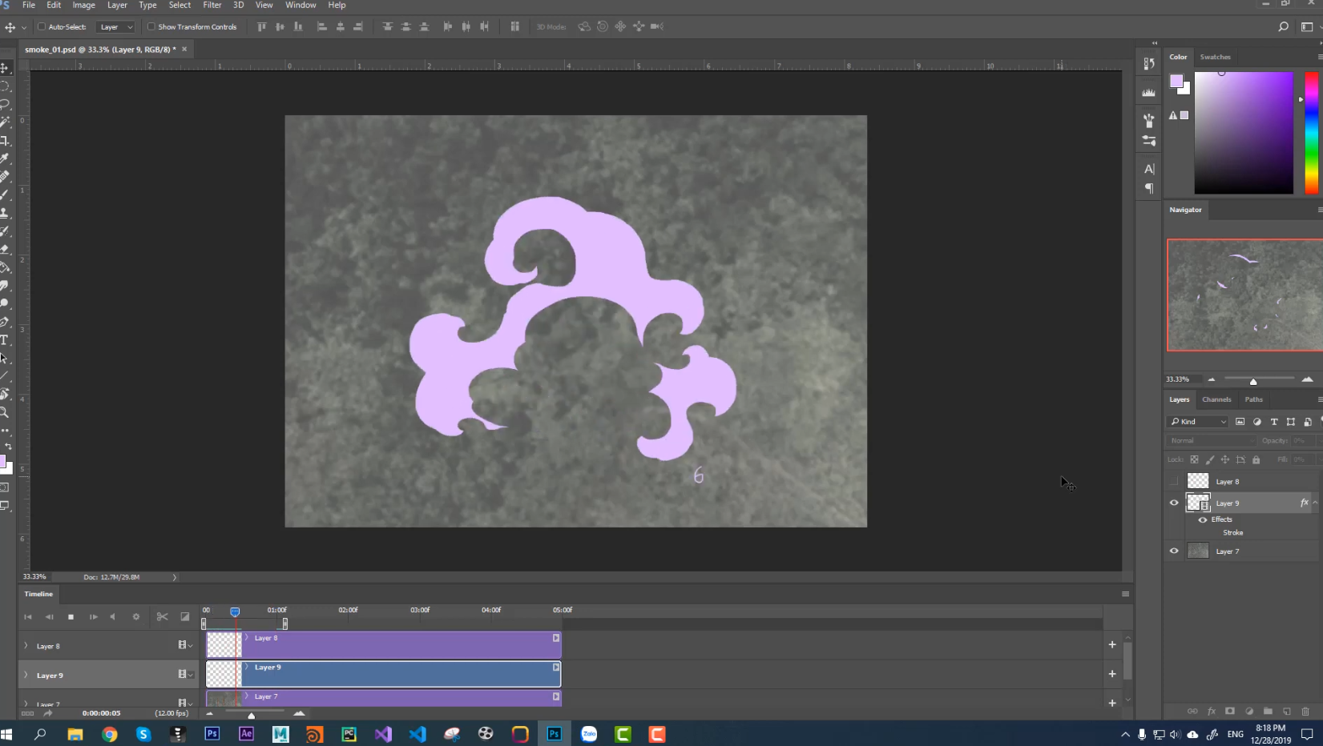
Task: Expand Layer 9 track in timeline
Action: [x=26, y=675]
